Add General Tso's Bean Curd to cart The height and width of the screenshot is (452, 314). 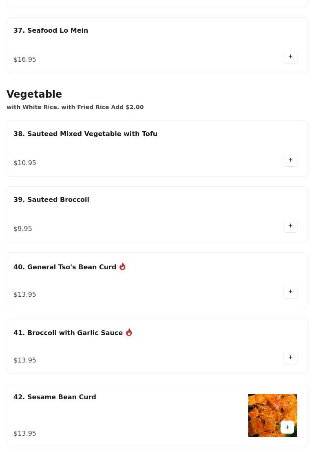(x=290, y=291)
